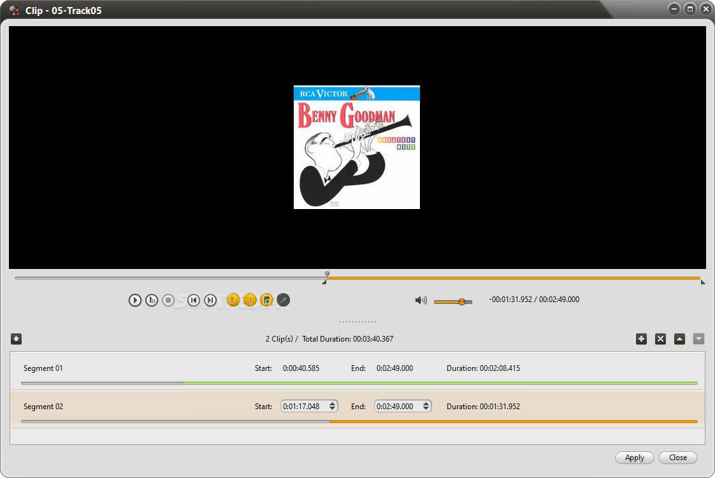Start playback with the Play button
Image resolution: width=715 pixels, height=478 pixels.
coord(134,300)
